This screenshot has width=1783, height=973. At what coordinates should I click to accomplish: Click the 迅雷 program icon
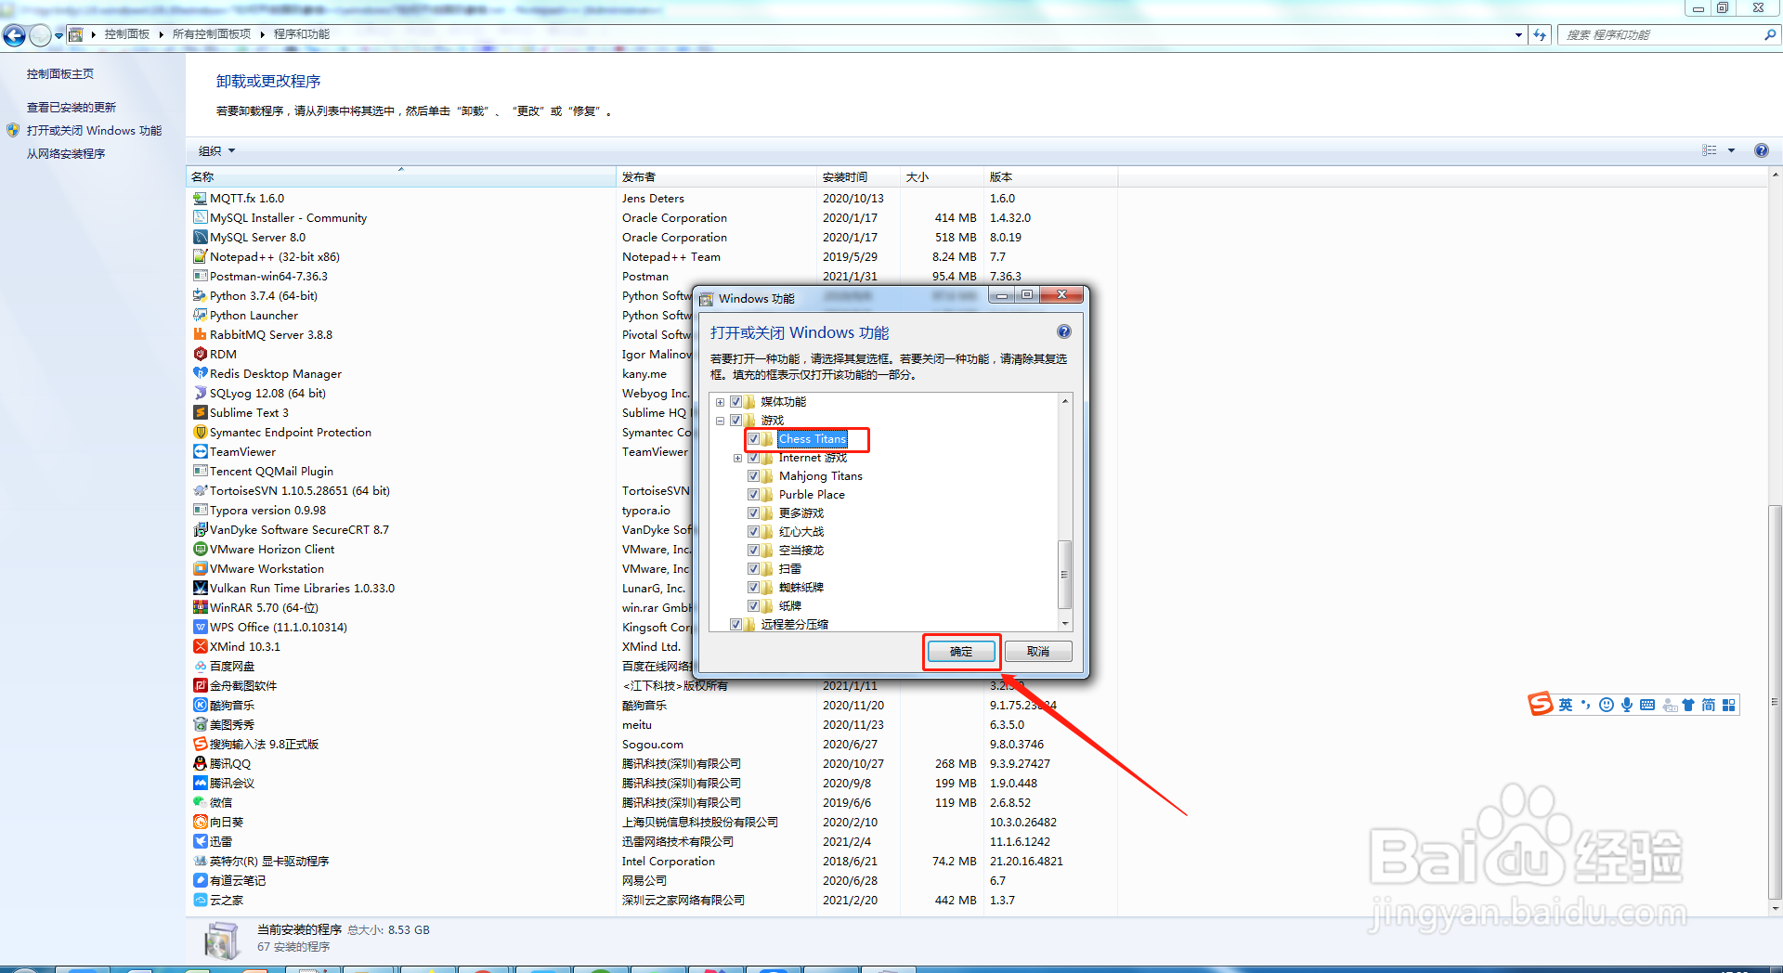[x=200, y=841]
